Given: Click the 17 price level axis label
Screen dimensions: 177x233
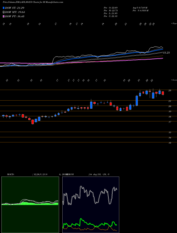Looking at the screenshot, I should click(170, 122).
